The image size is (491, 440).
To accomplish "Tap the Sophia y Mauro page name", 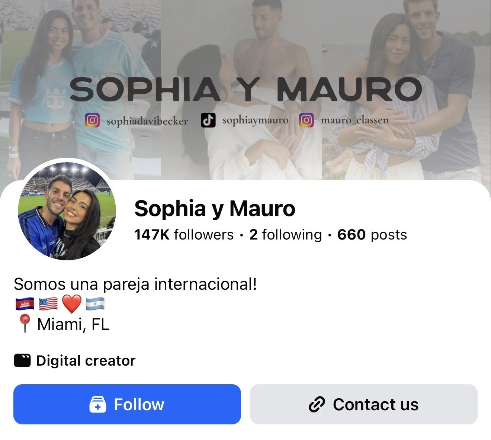I will (215, 209).
